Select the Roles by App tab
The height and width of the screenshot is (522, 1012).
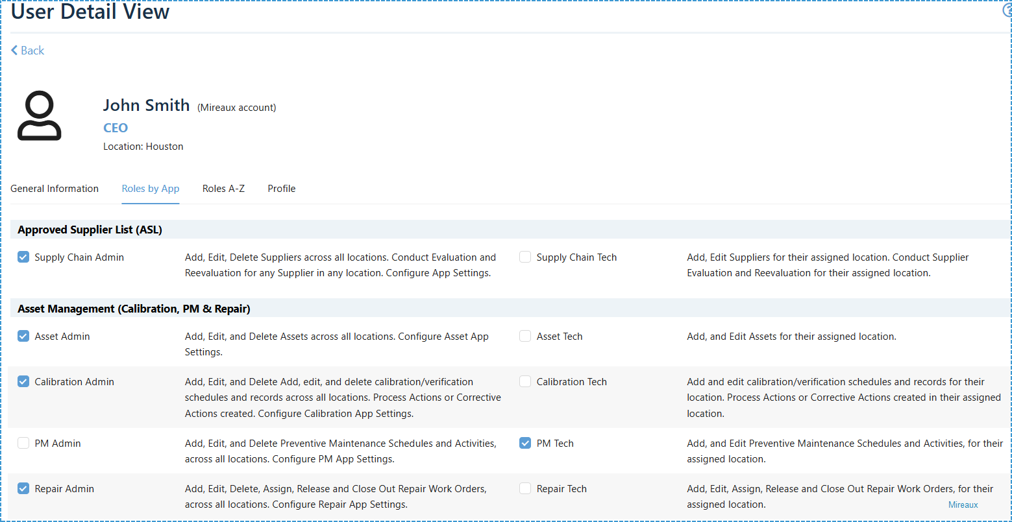point(151,189)
